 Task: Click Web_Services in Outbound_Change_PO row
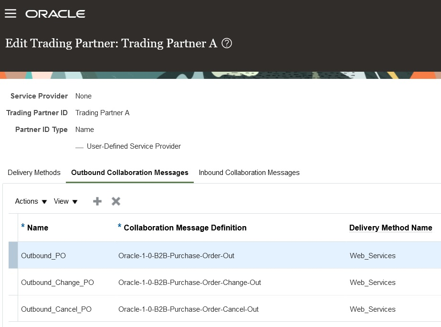coord(373,282)
